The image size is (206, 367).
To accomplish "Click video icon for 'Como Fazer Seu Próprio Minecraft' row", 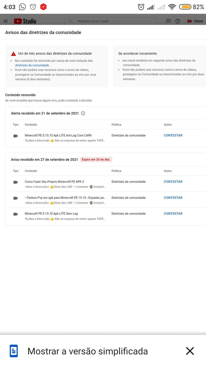I will [16, 182].
